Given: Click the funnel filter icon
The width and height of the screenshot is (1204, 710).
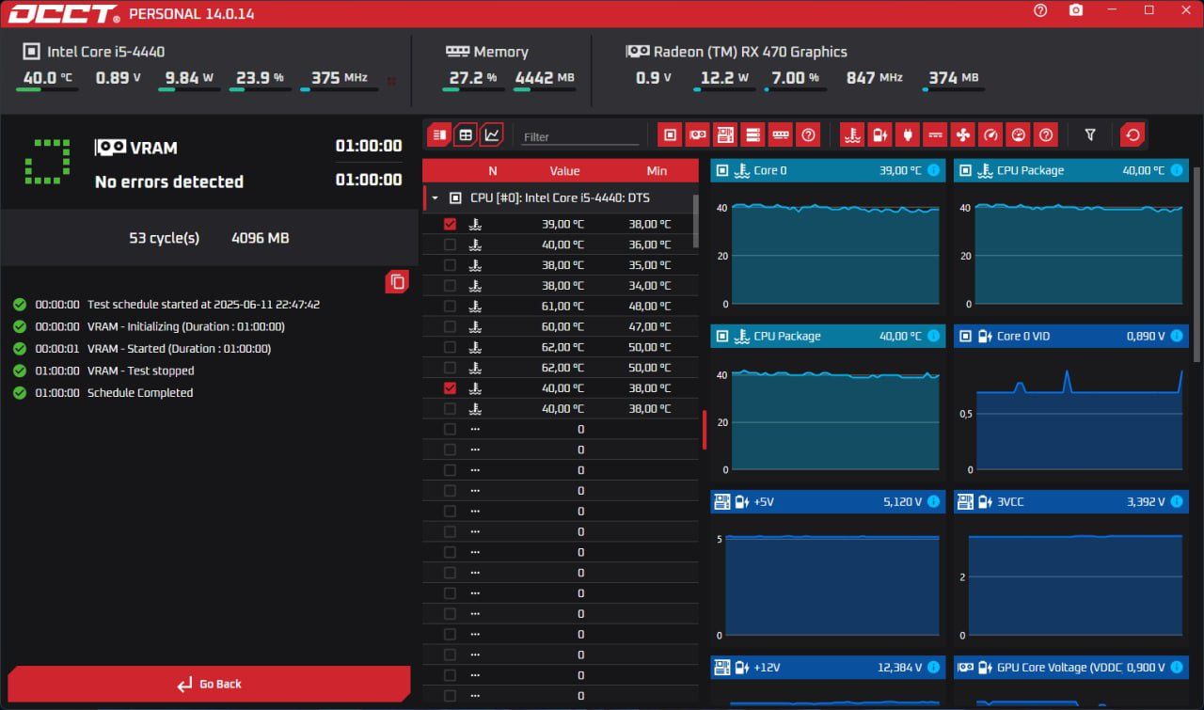Looking at the screenshot, I should pos(1090,134).
